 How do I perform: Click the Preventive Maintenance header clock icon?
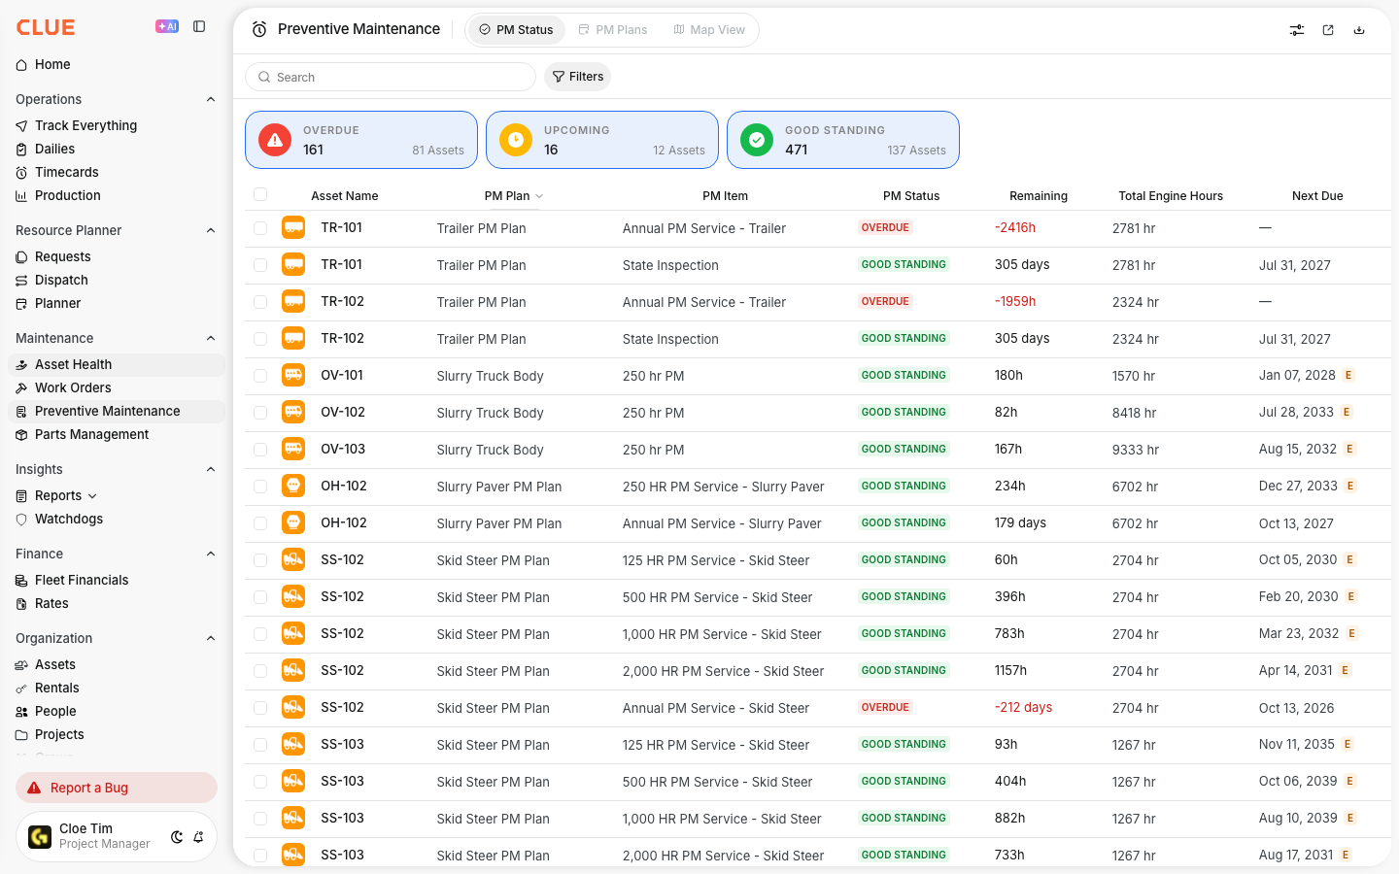pos(259,29)
